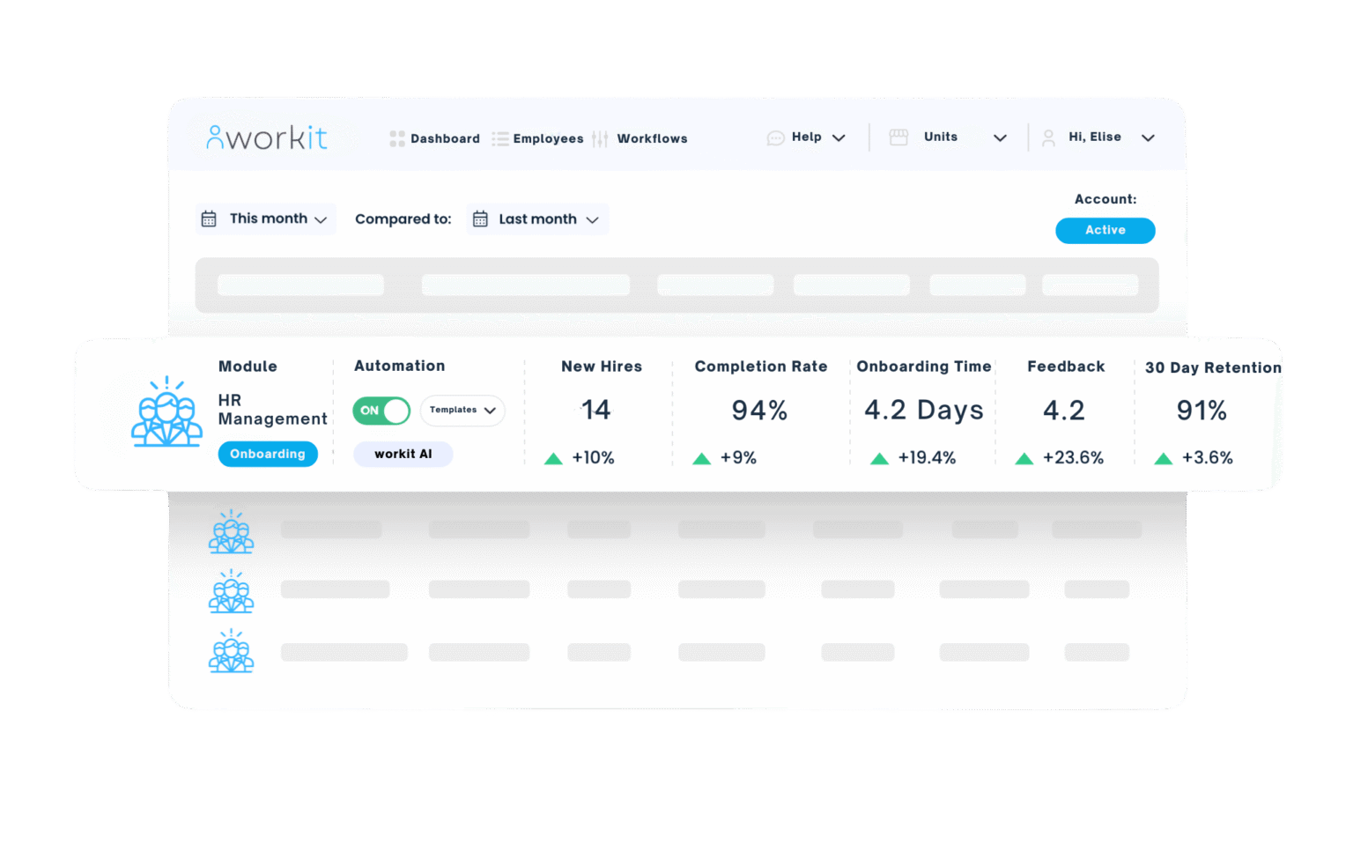1353x852 pixels.
Task: Open the Units dropdown menu
Action: (1000, 137)
